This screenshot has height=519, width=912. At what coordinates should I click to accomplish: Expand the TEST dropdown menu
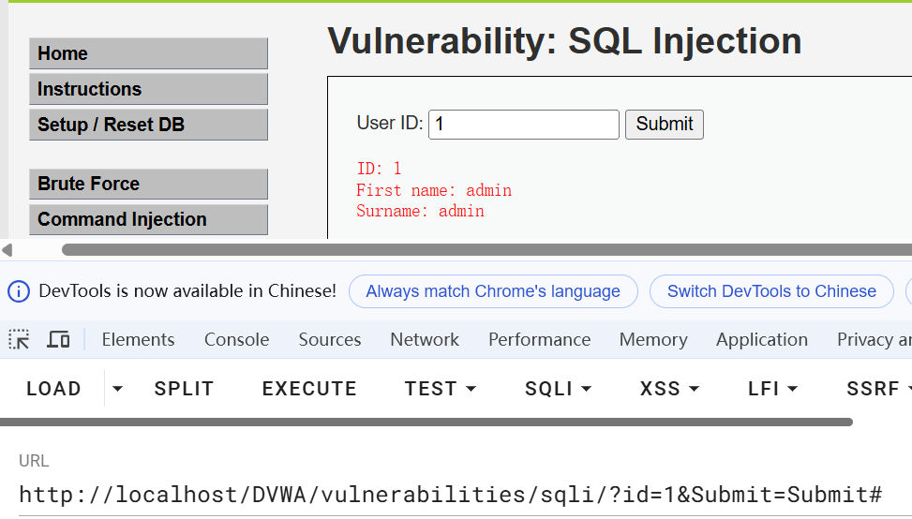point(441,389)
